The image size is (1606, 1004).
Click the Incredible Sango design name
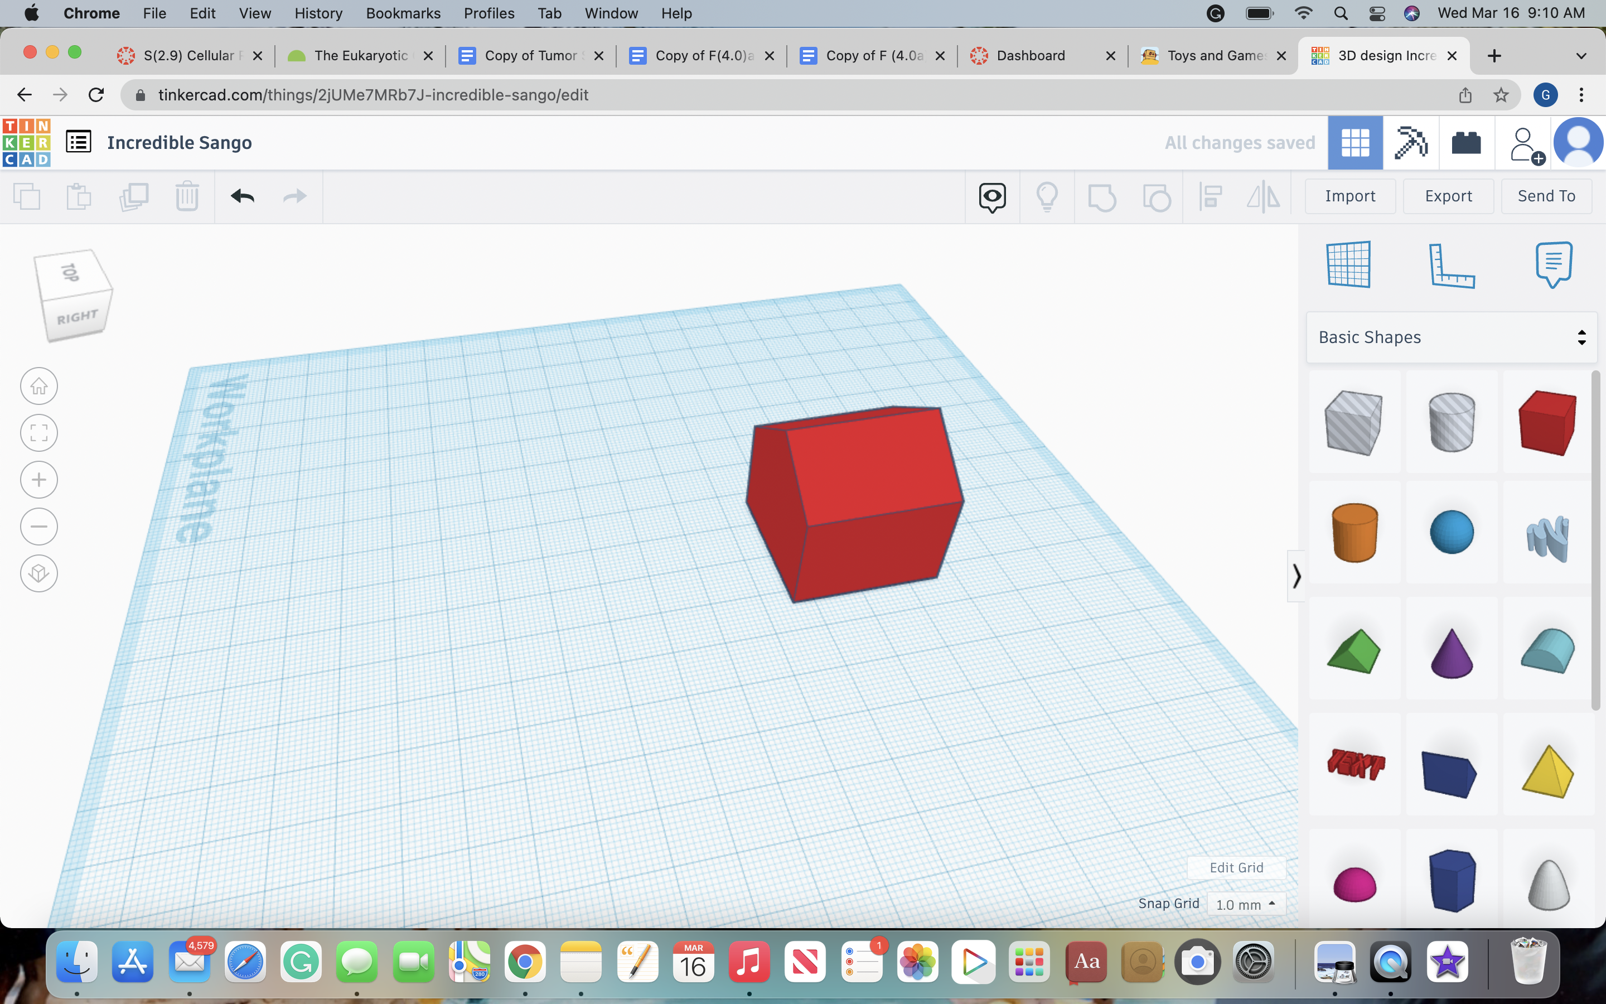click(x=179, y=142)
